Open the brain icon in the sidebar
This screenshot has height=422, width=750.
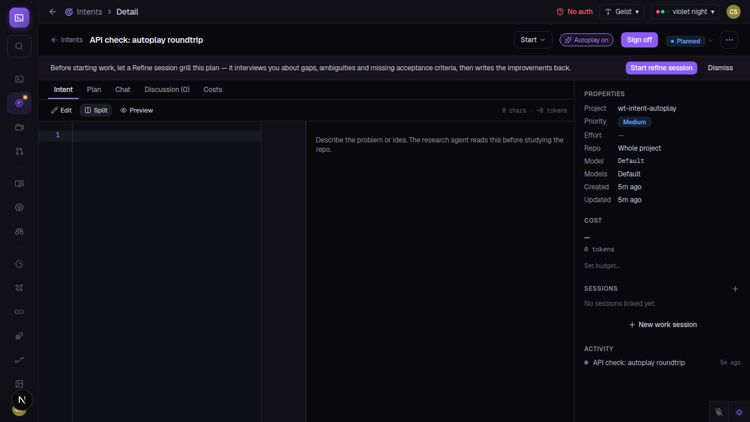[19, 207]
